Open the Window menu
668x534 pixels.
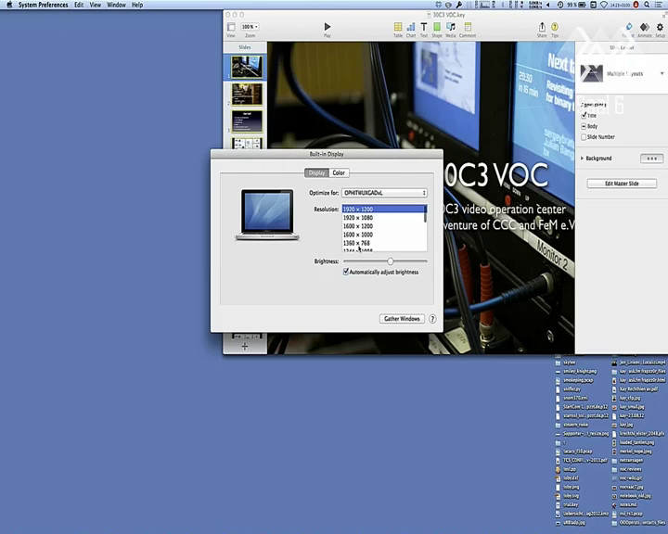point(116,5)
